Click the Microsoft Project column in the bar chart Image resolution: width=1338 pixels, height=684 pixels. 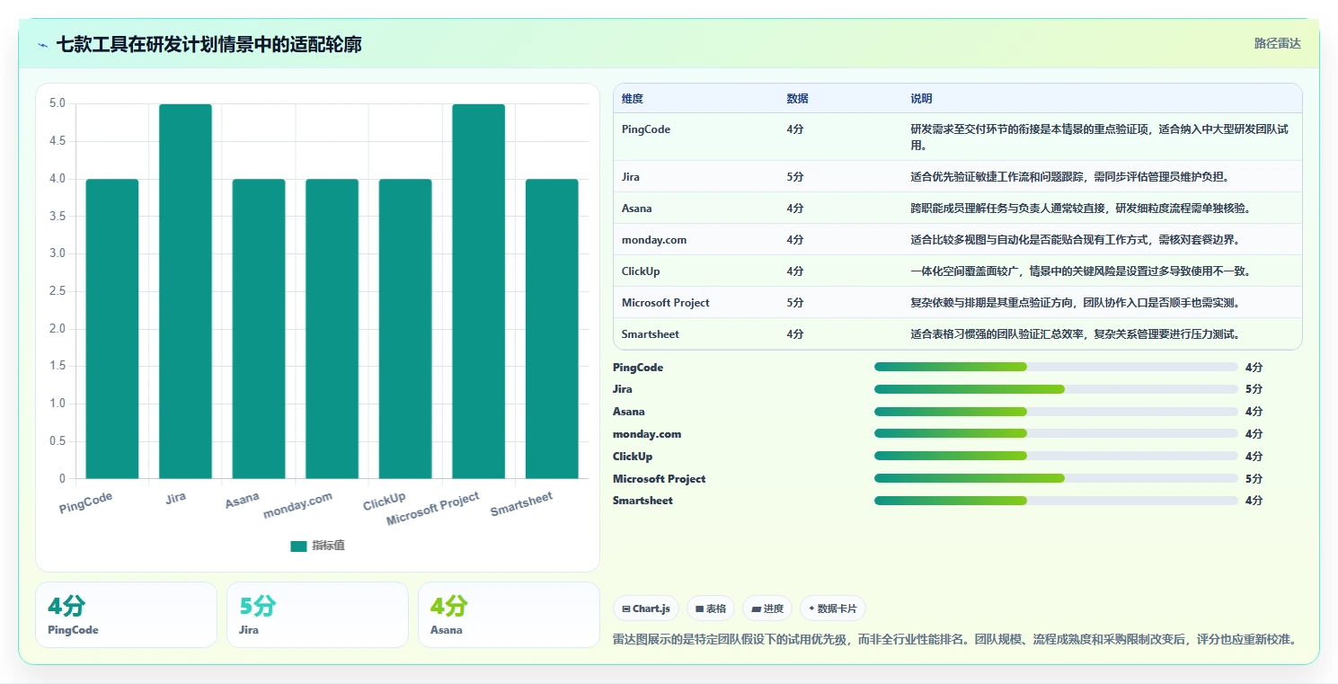(x=478, y=291)
